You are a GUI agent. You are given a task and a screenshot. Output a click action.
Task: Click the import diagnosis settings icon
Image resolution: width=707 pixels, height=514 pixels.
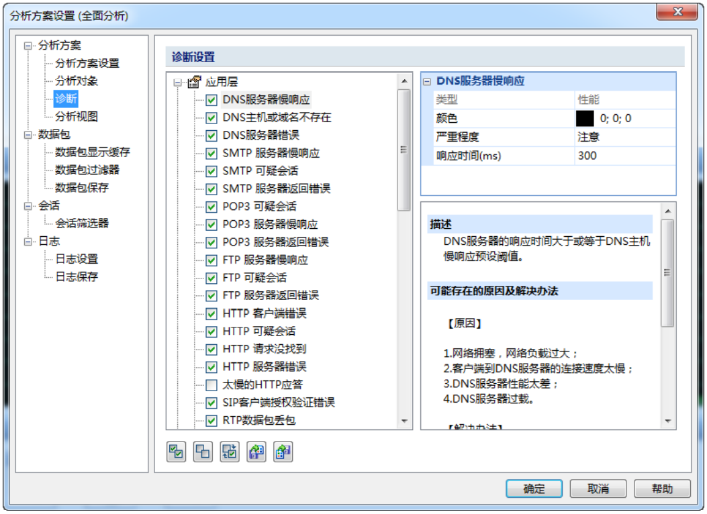tap(256, 452)
